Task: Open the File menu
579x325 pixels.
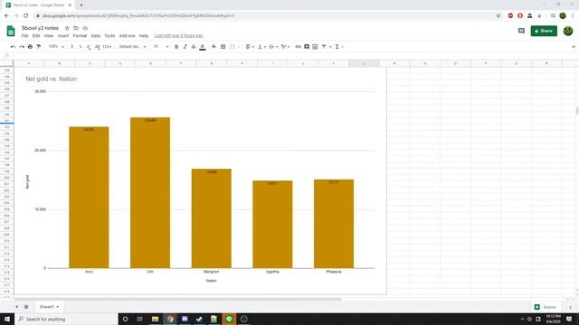Action: click(x=24, y=36)
